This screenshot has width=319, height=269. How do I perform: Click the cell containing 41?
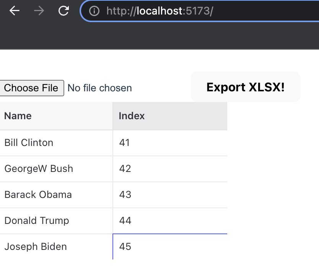tap(170, 143)
